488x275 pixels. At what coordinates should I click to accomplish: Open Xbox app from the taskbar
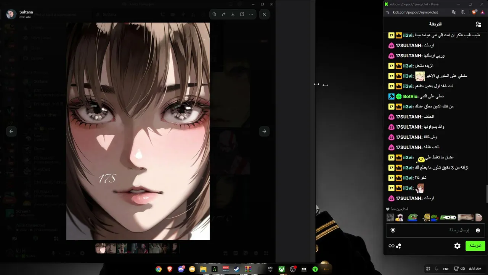(x=281, y=269)
